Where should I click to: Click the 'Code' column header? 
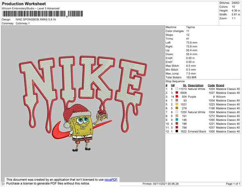coord(211,85)
